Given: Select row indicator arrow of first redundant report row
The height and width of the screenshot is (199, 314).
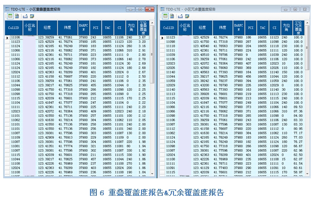Looking at the screenshot, I should (162, 37).
